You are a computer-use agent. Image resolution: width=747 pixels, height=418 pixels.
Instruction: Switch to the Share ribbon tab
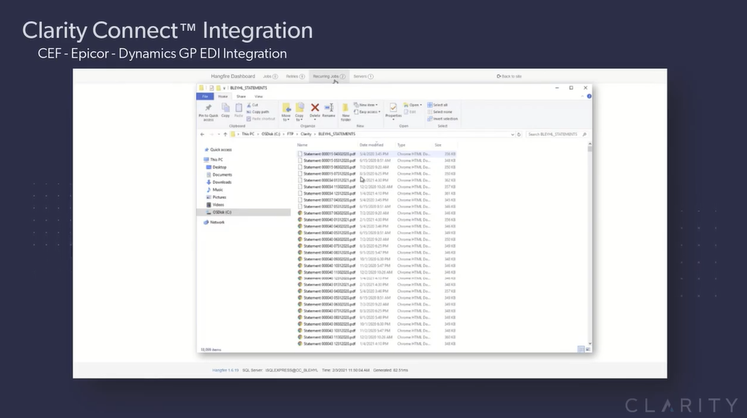click(x=241, y=96)
